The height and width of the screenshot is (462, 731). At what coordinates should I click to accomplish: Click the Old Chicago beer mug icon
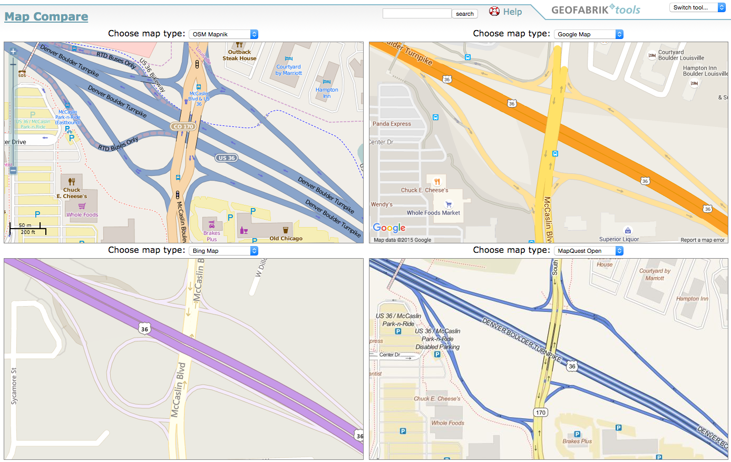(x=285, y=230)
